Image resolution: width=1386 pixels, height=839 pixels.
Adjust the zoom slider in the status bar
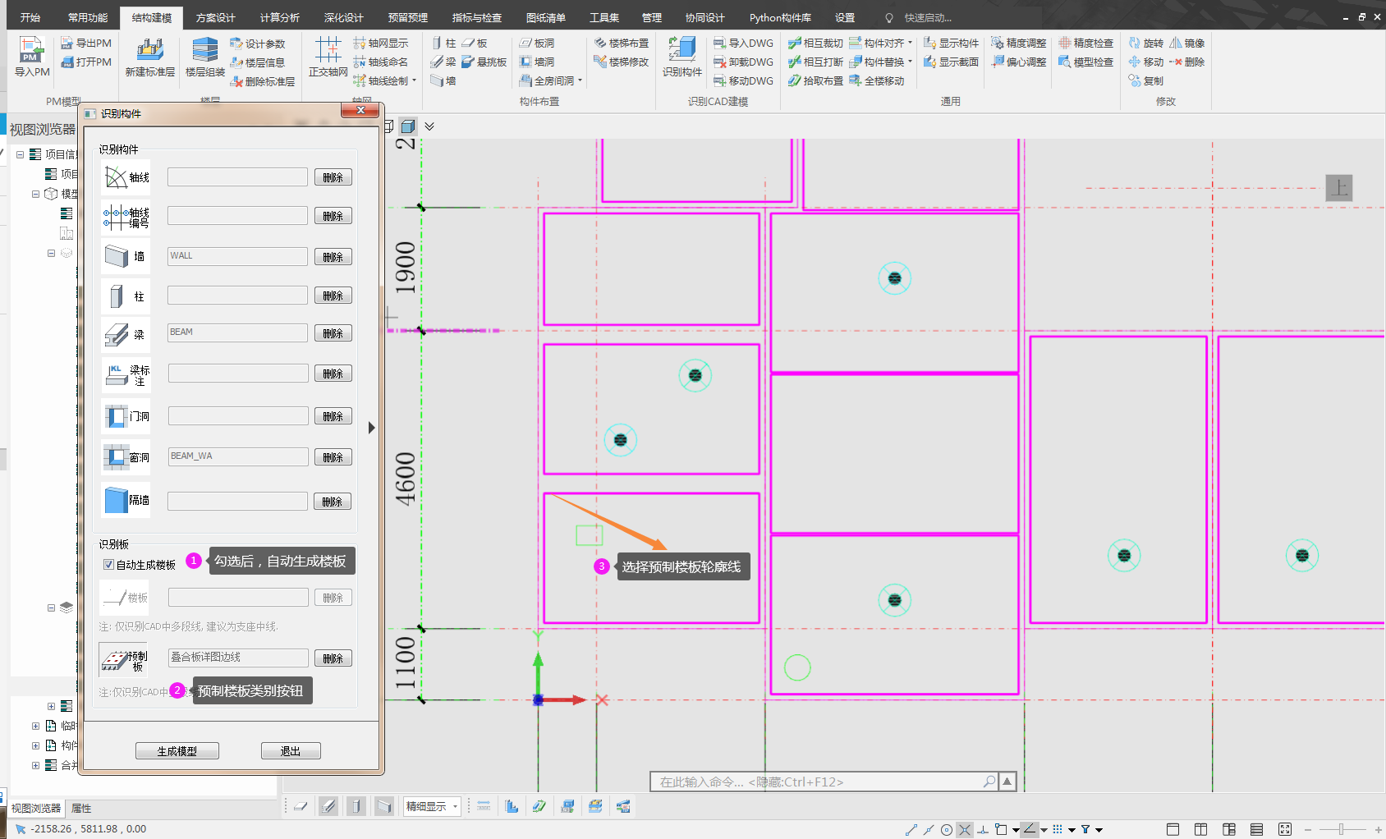(x=1341, y=830)
